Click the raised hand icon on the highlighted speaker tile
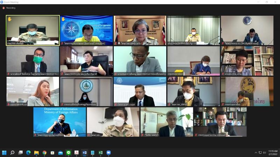Screen dimensions: 280x157 tap(10, 19)
